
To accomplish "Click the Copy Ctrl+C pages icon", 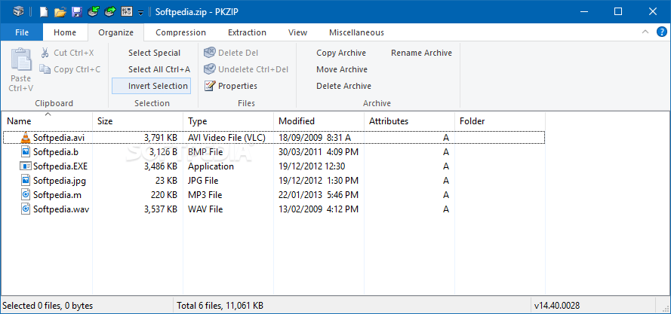I will (45, 69).
